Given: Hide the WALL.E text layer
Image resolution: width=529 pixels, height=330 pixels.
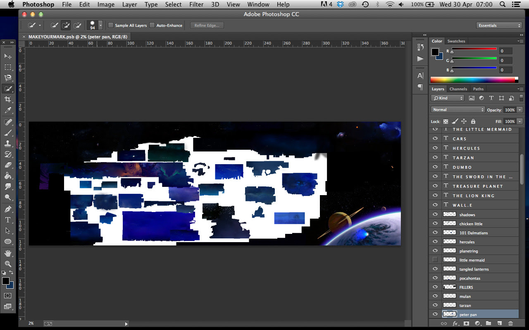Looking at the screenshot, I should point(435,205).
